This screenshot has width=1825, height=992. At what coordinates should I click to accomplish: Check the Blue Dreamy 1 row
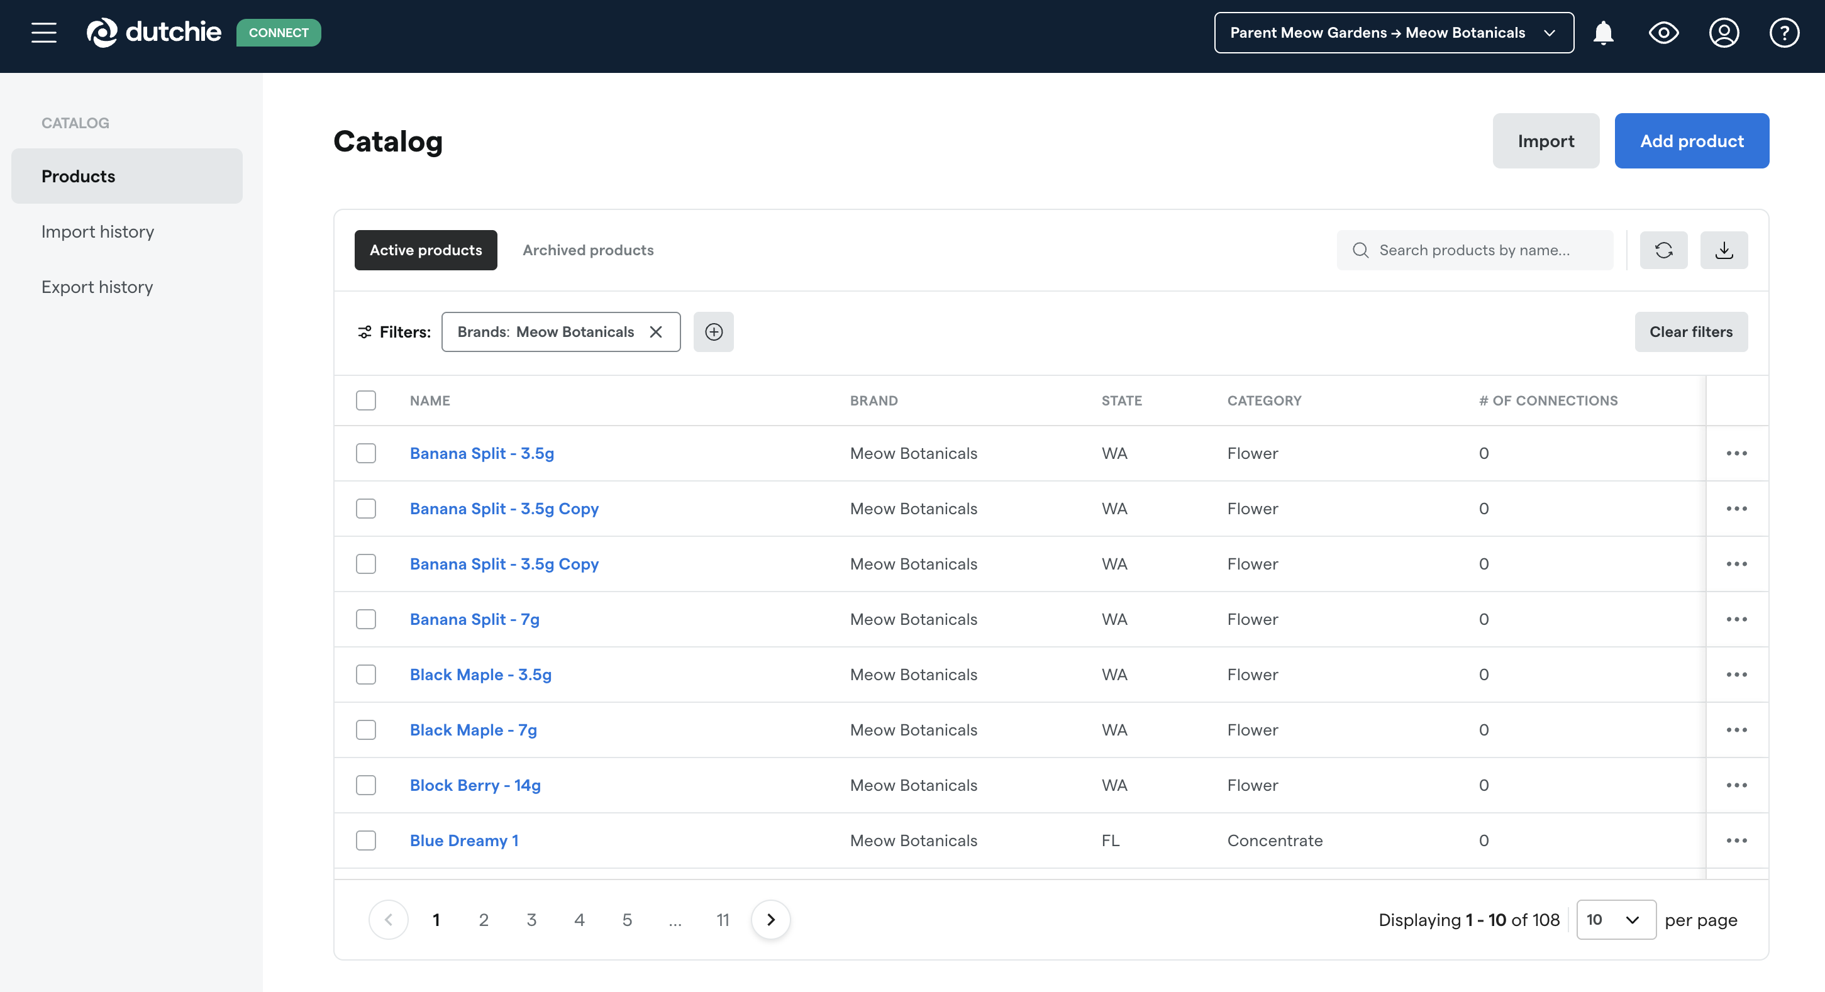[365, 840]
